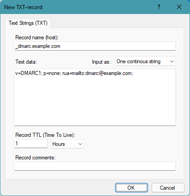Click the 'Text data:' label
This screenshot has width=190, height=196.
26,62
